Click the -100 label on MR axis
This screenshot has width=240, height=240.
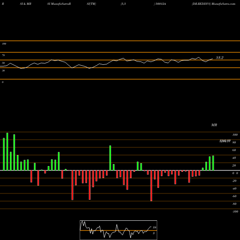(235, 212)
